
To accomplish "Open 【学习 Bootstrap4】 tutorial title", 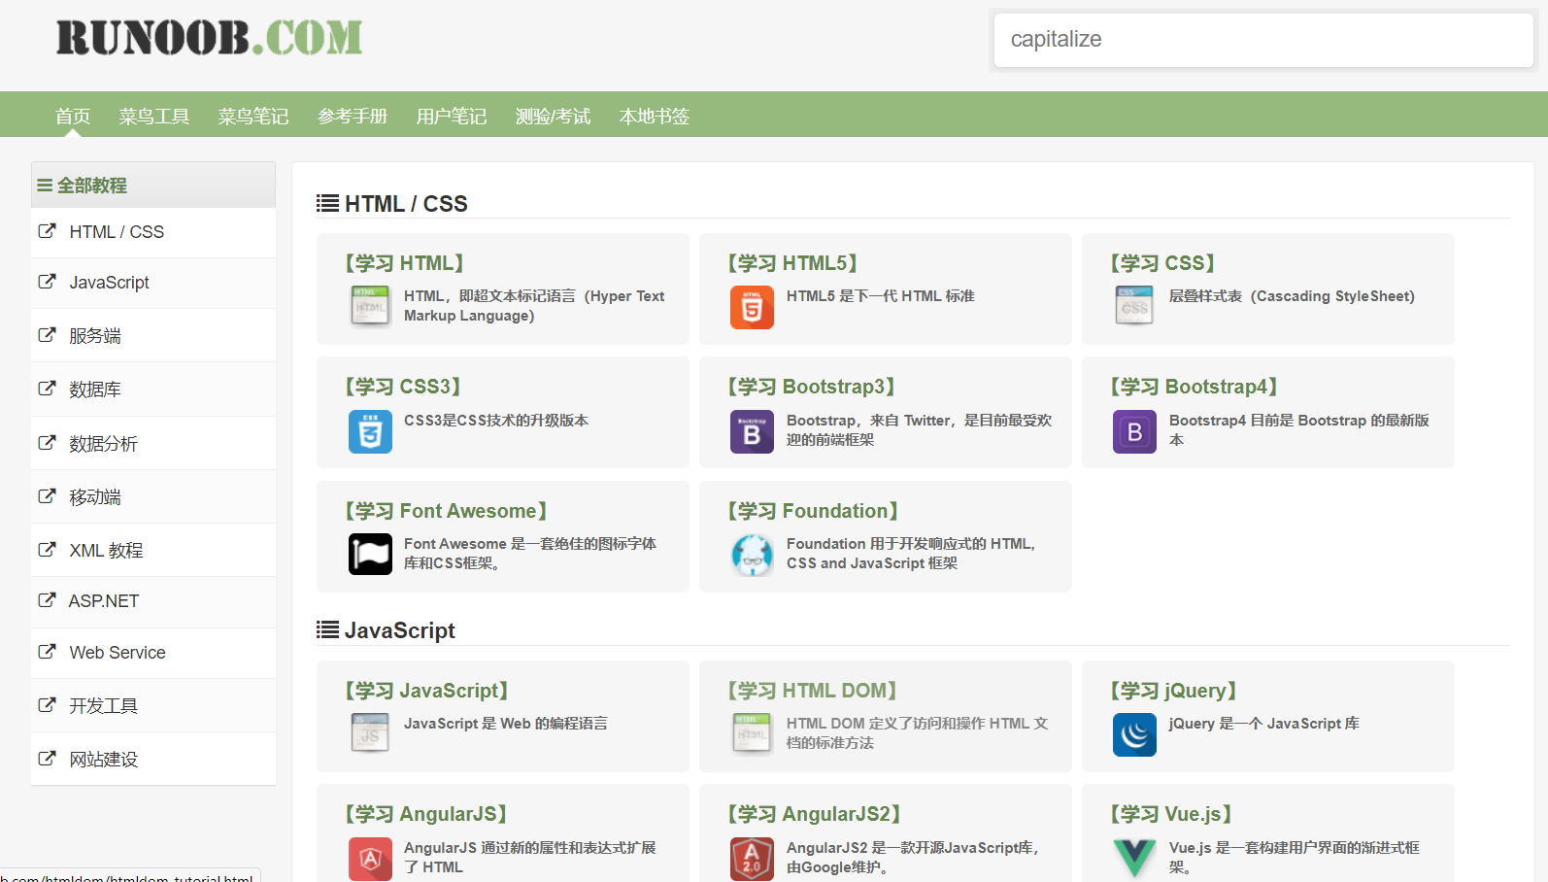I will [1195, 387].
